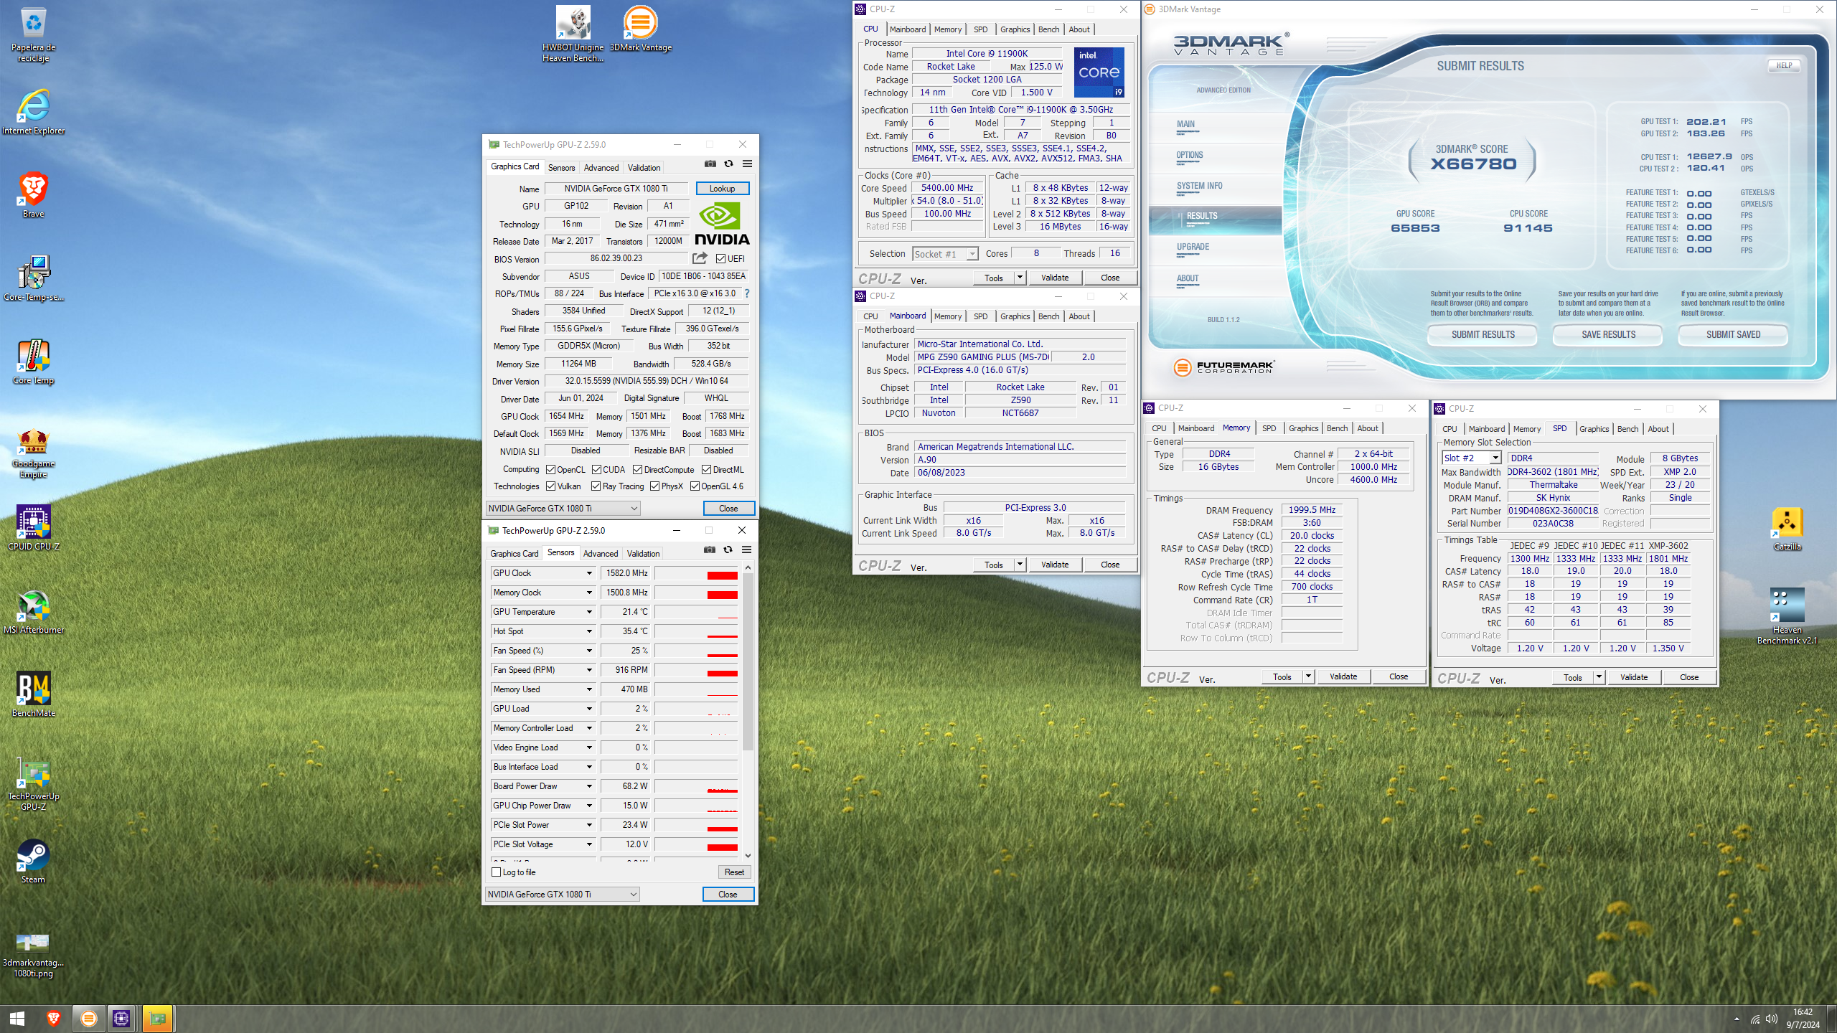The width and height of the screenshot is (1837, 1033).
Task: Launch CPUID CPU-Z desktop shortcut
Action: pyautogui.click(x=33, y=527)
